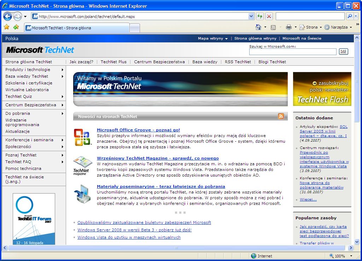Open the Print options dropdown arrow

point(296,27)
